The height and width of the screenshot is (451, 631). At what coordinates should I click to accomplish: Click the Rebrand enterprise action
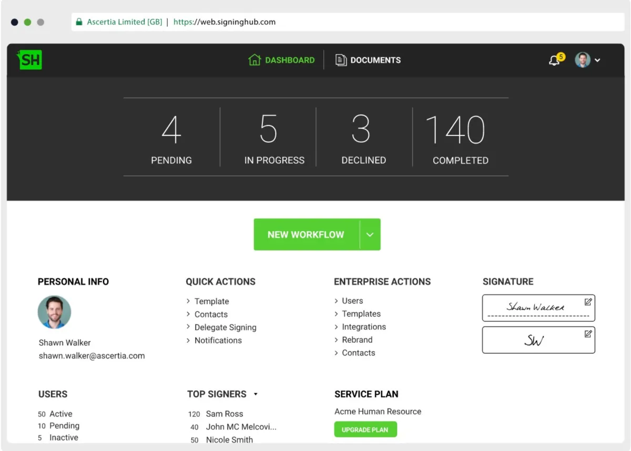357,340
